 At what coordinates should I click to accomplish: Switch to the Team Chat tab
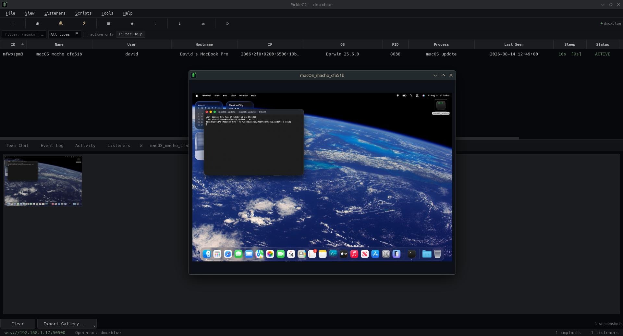click(17, 146)
